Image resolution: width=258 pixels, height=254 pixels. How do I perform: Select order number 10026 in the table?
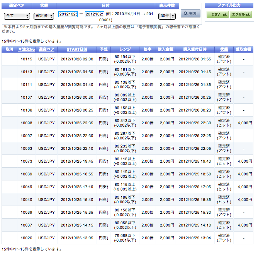26,238
